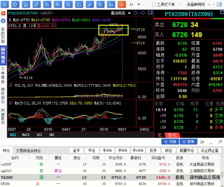Toggle the layout panel icon at top right
This screenshot has height=187, width=224.
(x=219, y=5)
